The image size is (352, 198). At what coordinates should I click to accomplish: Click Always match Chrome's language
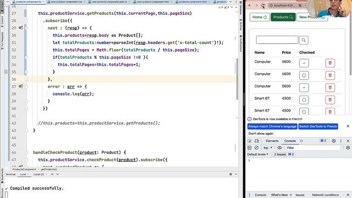[x=272, y=127]
